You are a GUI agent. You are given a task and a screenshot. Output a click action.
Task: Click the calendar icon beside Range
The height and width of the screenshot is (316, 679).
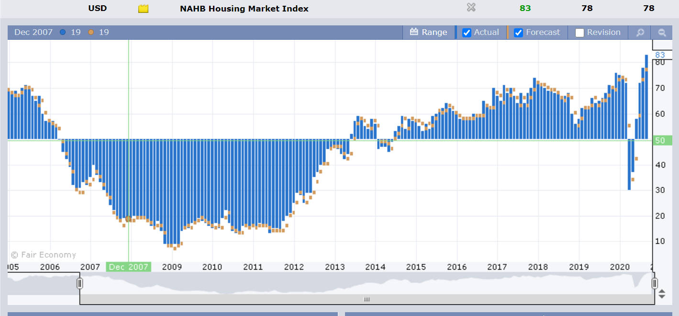414,32
